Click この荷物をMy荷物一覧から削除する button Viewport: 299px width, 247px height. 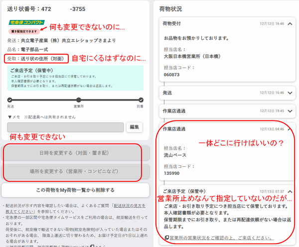pos(76,190)
